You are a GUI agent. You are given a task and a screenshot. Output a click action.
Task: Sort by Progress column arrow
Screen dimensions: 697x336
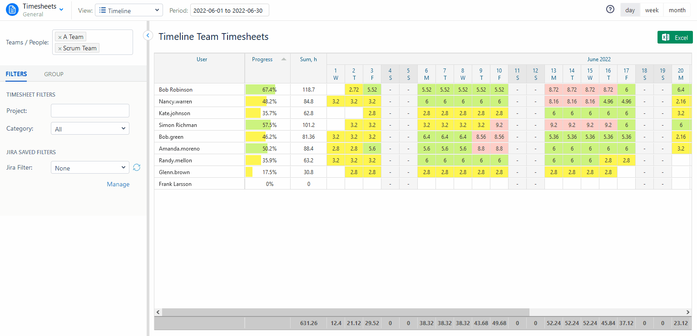click(284, 59)
